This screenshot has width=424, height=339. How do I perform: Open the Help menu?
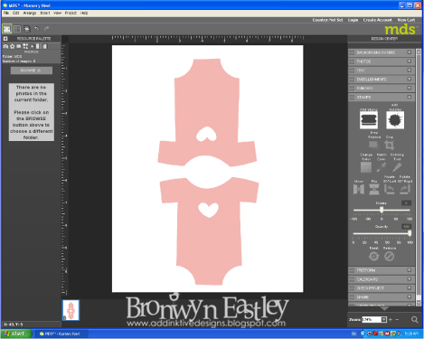click(84, 13)
